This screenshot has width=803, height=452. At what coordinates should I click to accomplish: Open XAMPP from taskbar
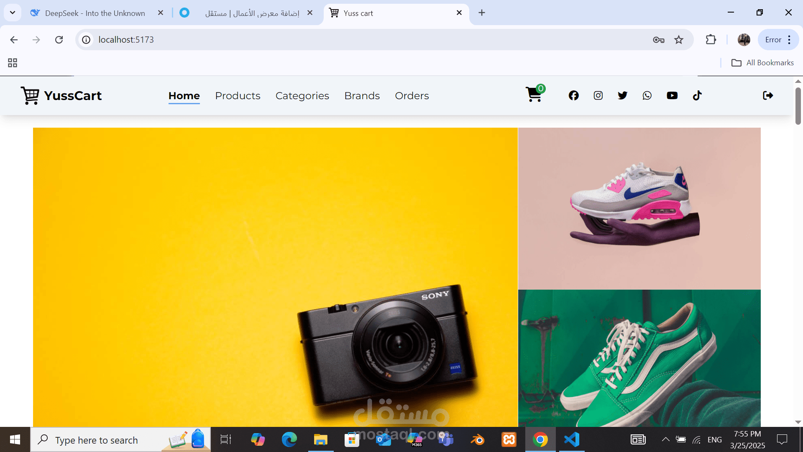click(x=509, y=439)
